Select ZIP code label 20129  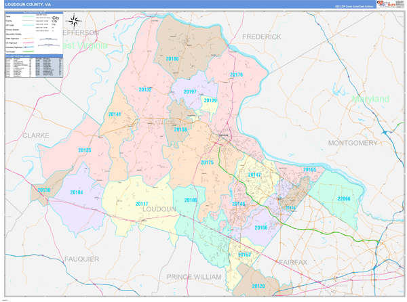click(x=210, y=100)
